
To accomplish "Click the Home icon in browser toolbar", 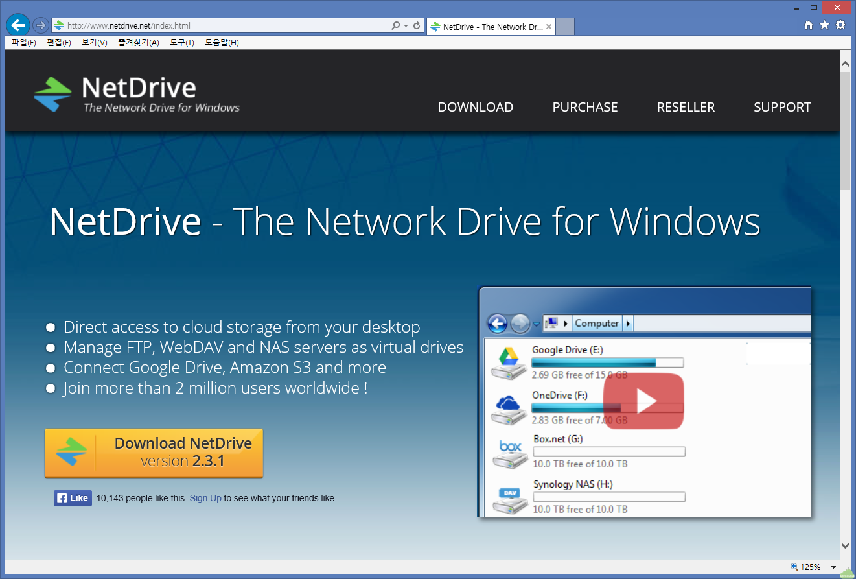I will [809, 25].
